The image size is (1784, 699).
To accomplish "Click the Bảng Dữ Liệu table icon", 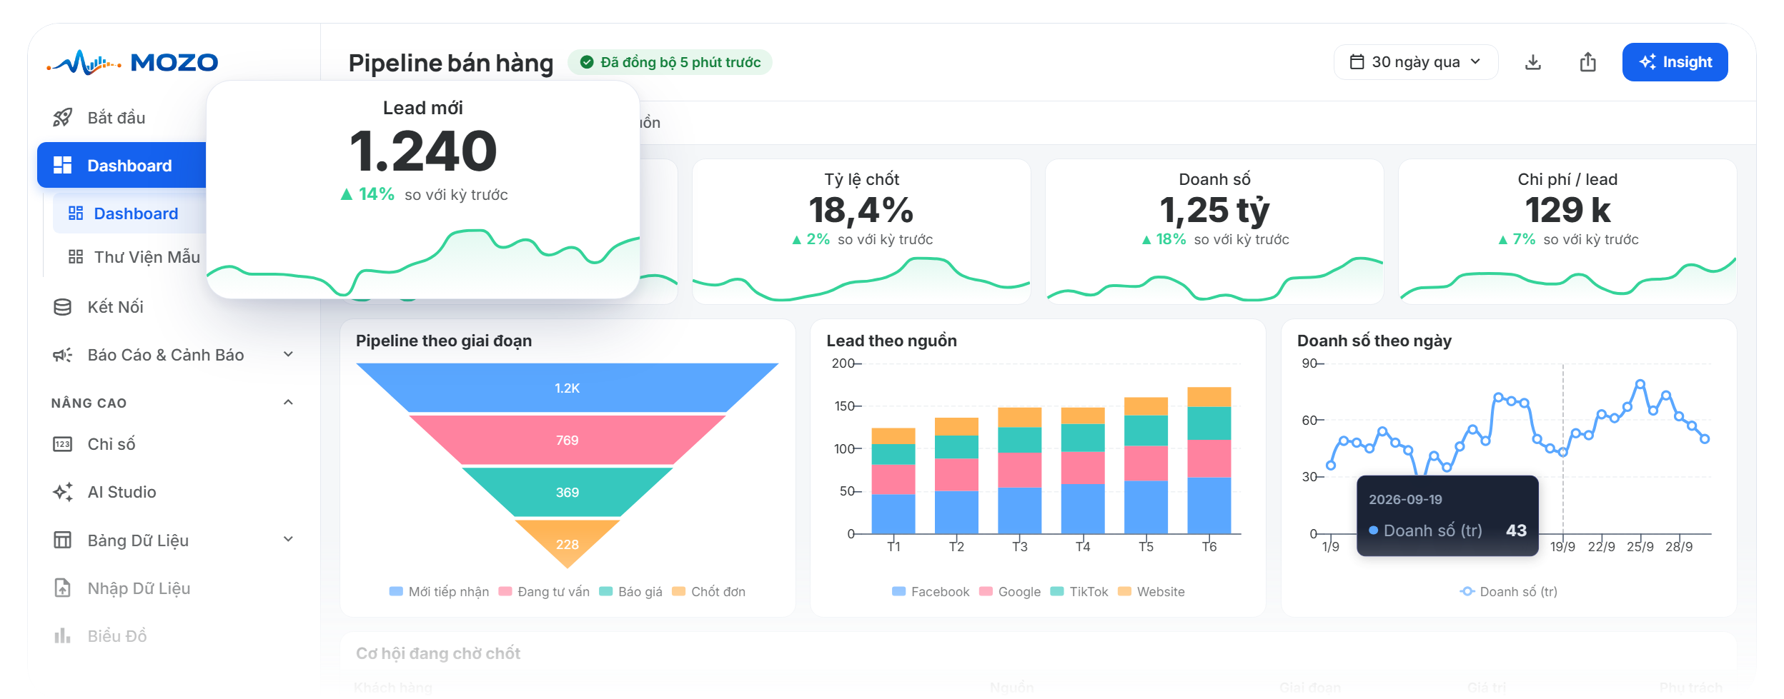I will [63, 540].
